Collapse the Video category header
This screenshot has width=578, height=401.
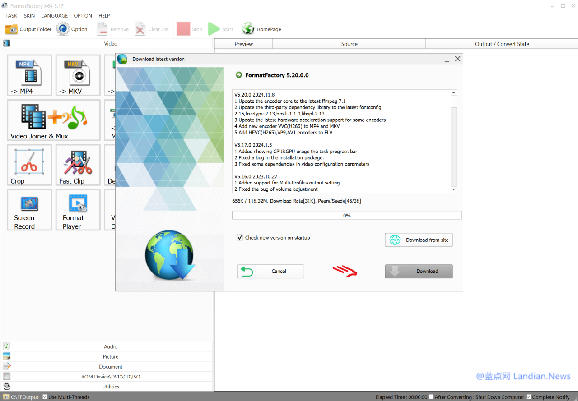click(107, 43)
